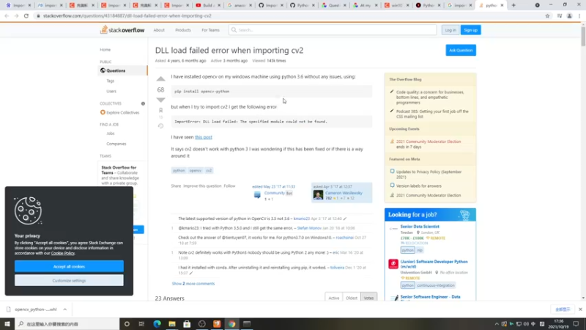
Task: Click Cameron Wasilewsky's avatar
Action: click(318, 195)
